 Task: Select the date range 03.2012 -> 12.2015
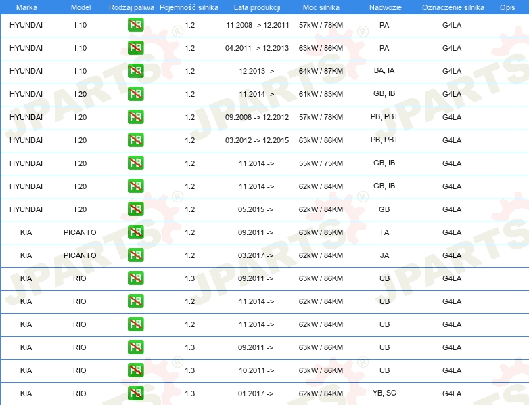(257, 140)
